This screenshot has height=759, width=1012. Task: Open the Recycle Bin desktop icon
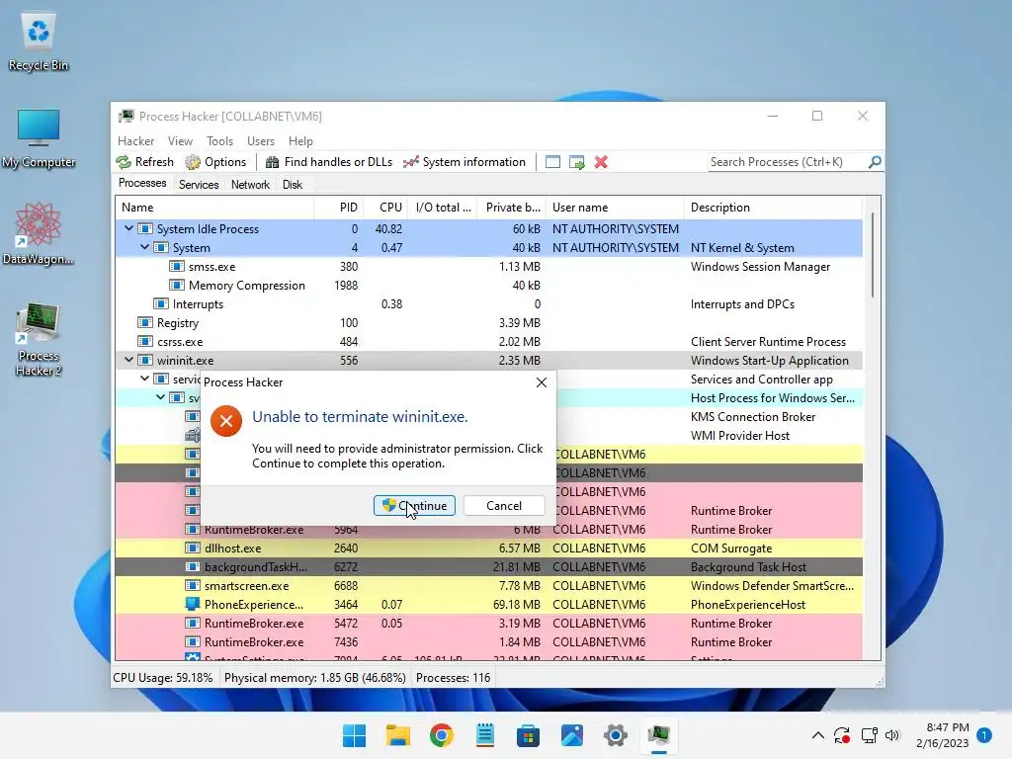[39, 42]
